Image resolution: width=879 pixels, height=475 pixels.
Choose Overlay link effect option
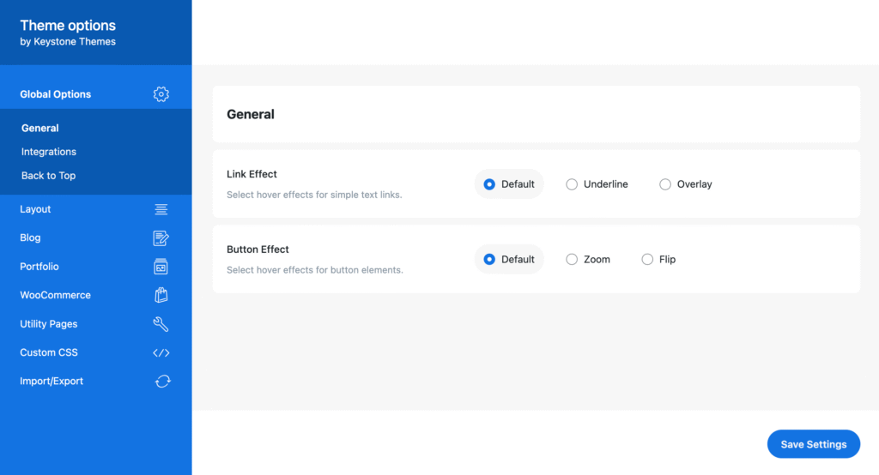(x=665, y=184)
